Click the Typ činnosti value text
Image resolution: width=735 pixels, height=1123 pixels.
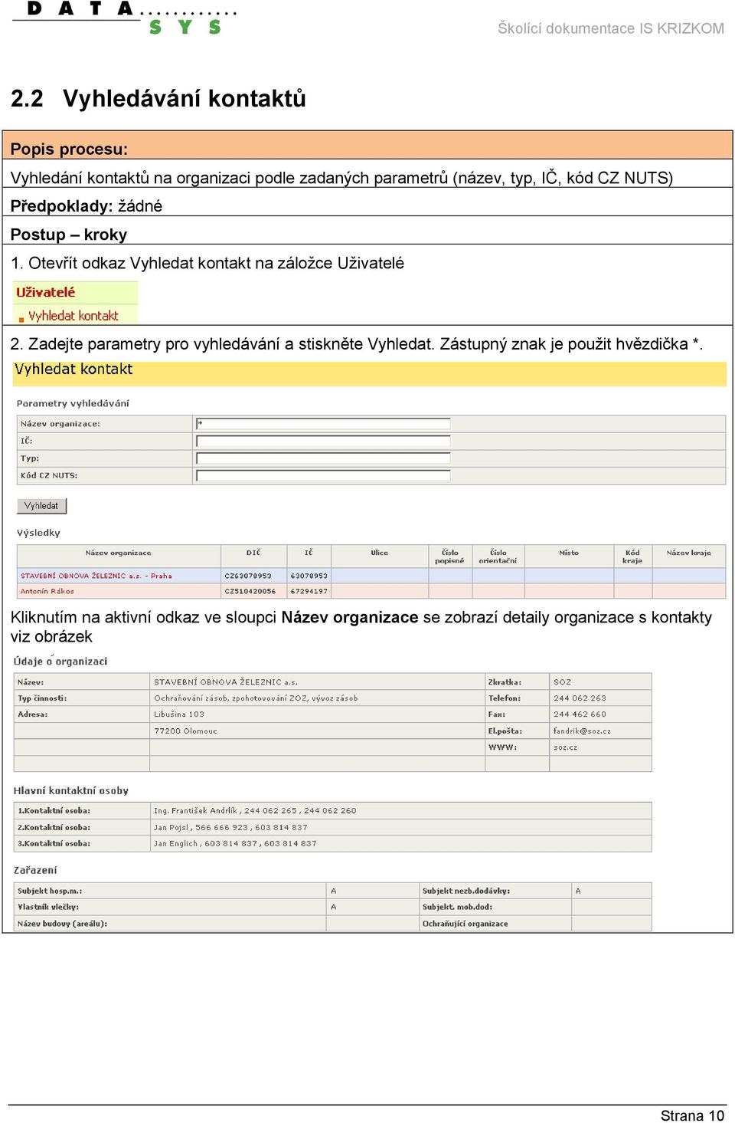[256, 698]
